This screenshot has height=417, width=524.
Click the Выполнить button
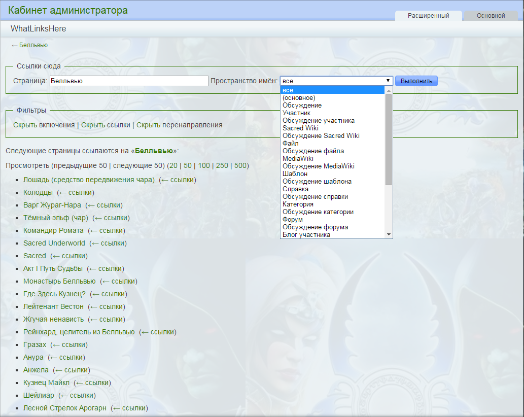416,81
